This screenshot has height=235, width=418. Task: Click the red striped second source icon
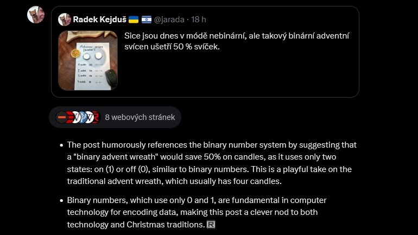point(69,117)
